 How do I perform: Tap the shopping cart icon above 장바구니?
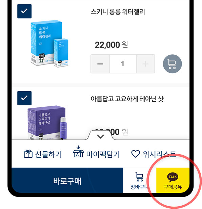point(140,177)
